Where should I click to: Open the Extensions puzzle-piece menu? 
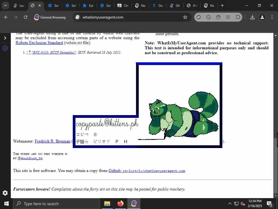(238, 17)
